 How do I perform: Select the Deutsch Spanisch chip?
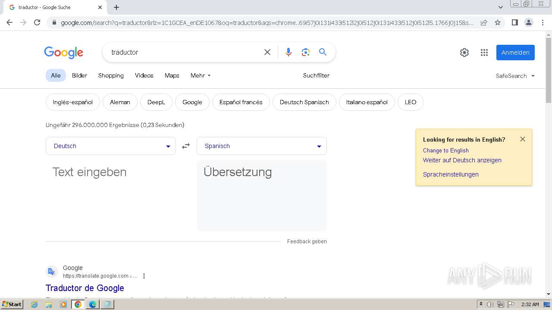(x=304, y=102)
